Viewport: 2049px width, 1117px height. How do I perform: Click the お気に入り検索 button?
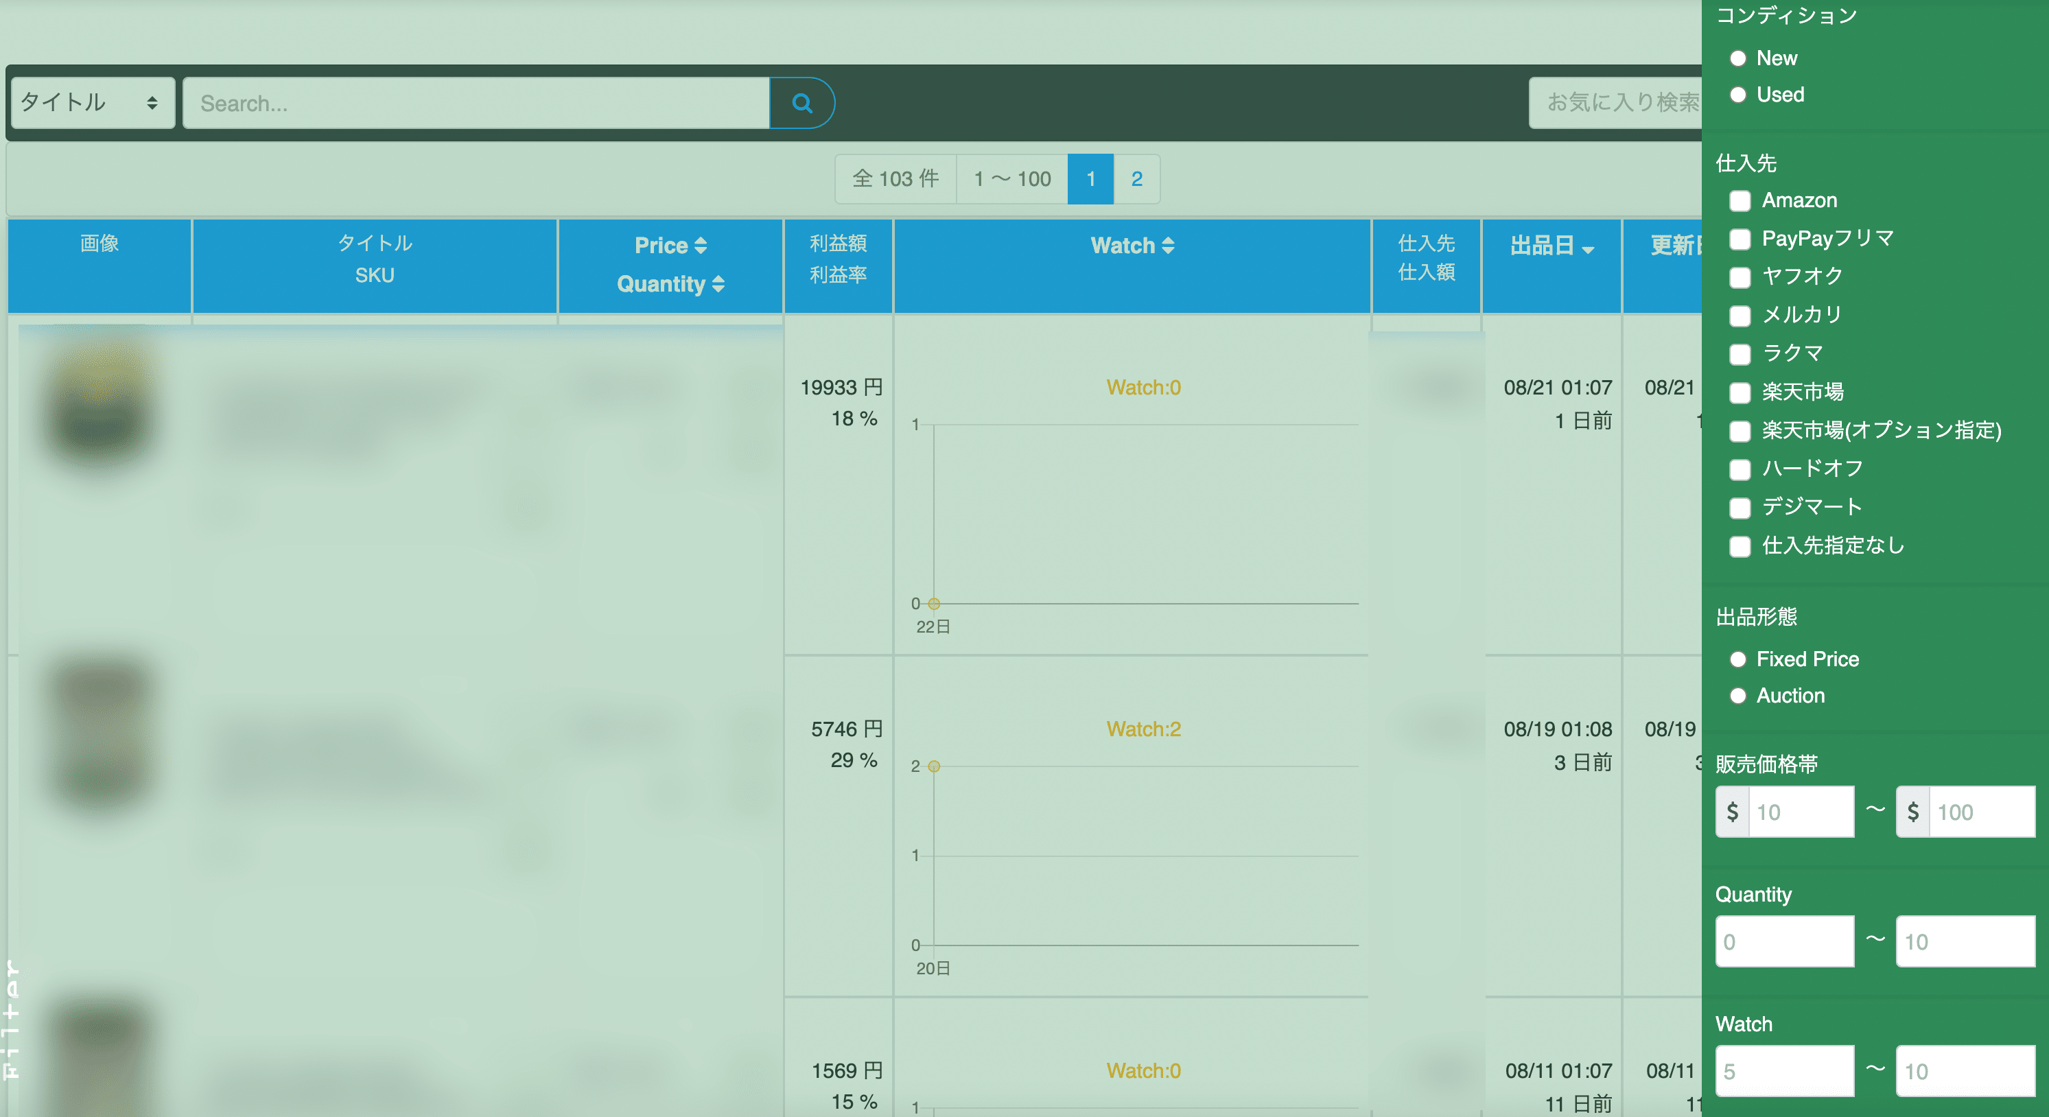click(x=1616, y=103)
